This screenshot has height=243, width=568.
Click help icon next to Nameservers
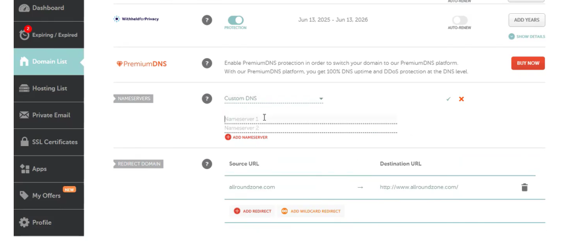point(207,99)
